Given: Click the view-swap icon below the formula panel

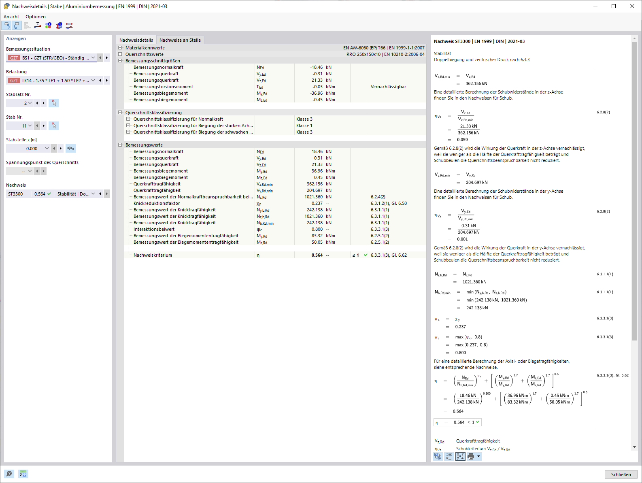Looking at the screenshot, I should 438,456.
